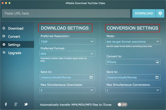This screenshot has width=166, height=110.
Task: Click the download Save to path field
Action: pos(64,77)
